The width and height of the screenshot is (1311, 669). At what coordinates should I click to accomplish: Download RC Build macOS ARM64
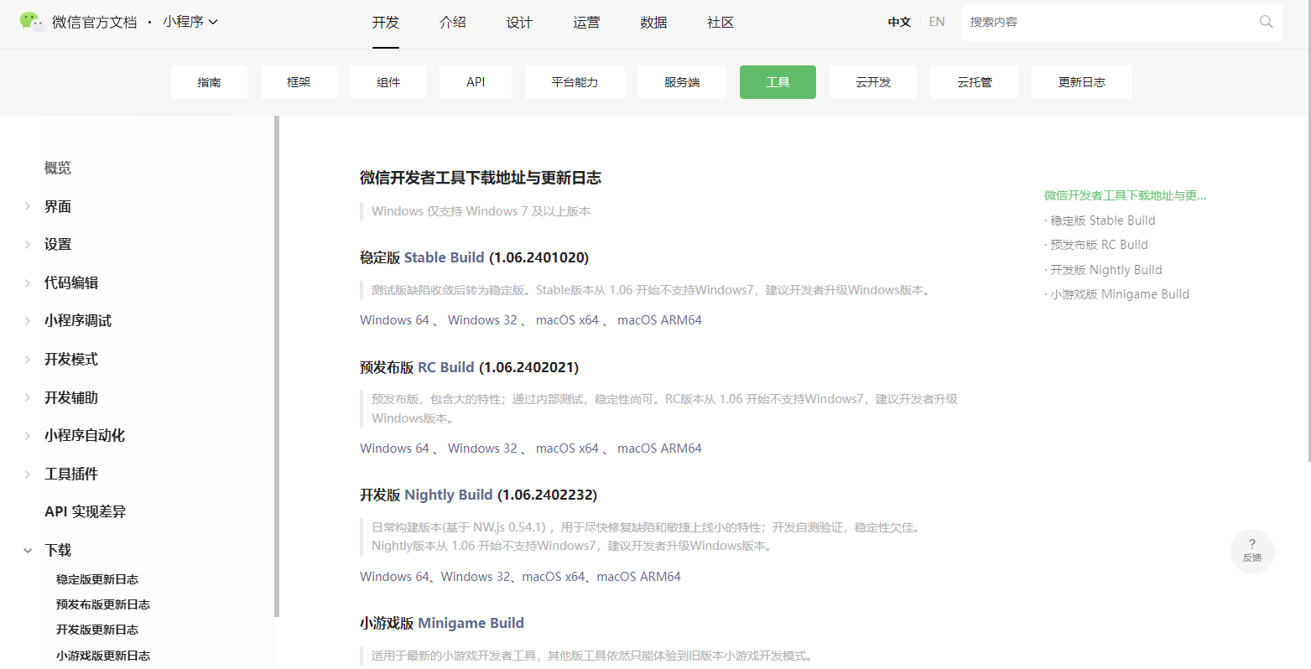659,449
